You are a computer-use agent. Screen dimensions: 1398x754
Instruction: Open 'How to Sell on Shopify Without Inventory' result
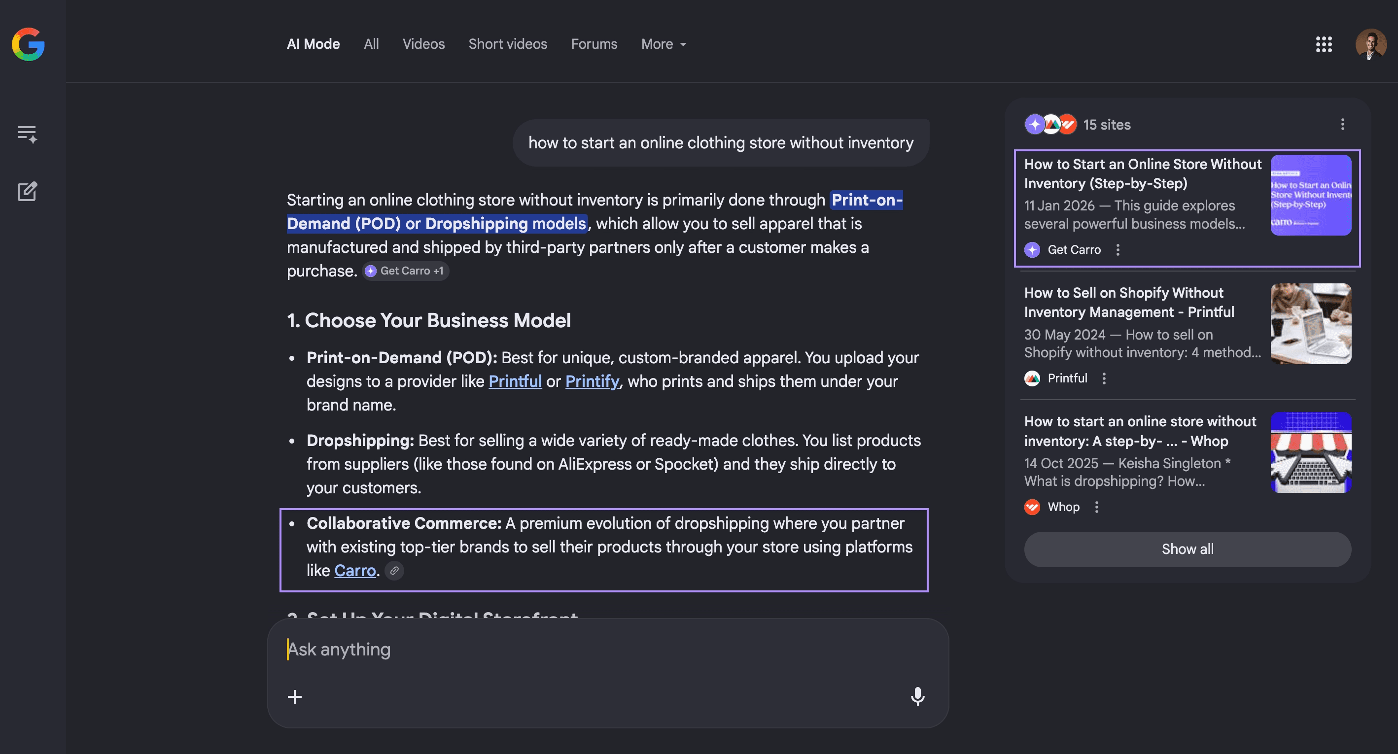[1129, 303]
